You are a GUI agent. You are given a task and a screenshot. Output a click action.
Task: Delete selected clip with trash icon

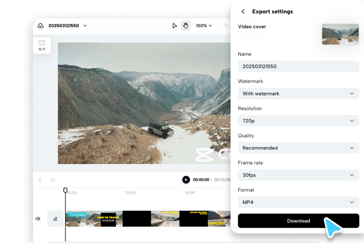[53, 180]
